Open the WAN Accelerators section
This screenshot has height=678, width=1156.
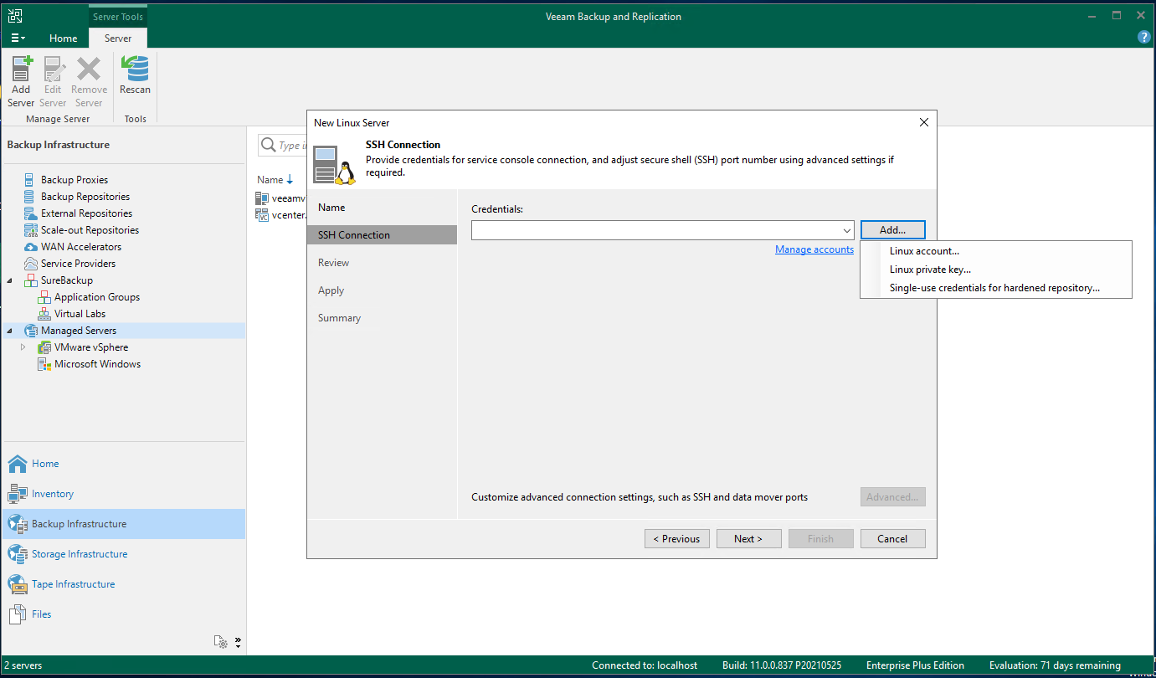click(x=81, y=246)
